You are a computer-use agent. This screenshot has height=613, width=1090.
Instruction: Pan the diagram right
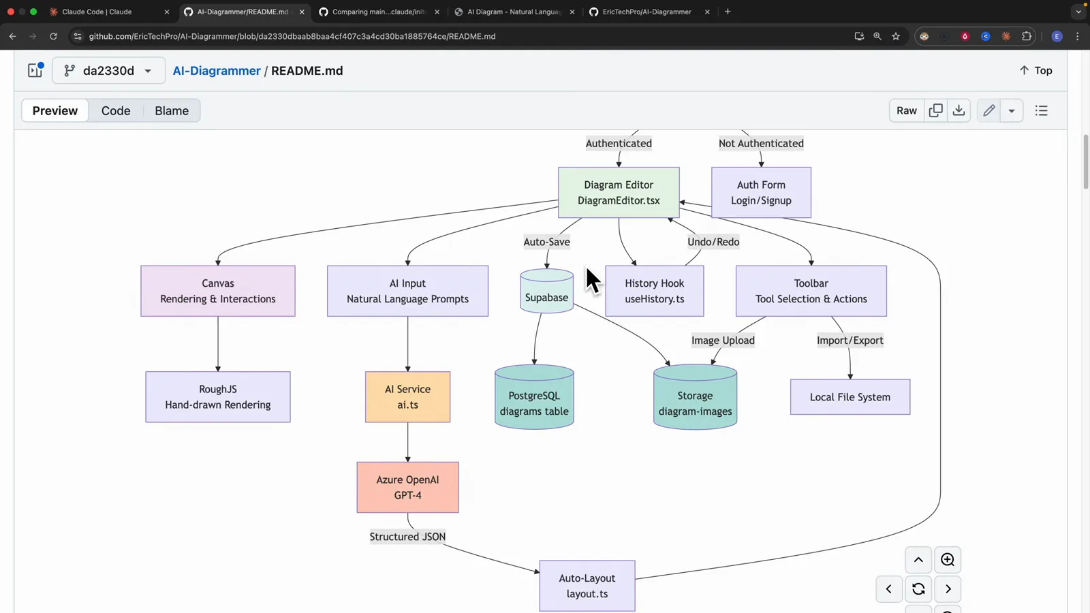[x=948, y=589]
